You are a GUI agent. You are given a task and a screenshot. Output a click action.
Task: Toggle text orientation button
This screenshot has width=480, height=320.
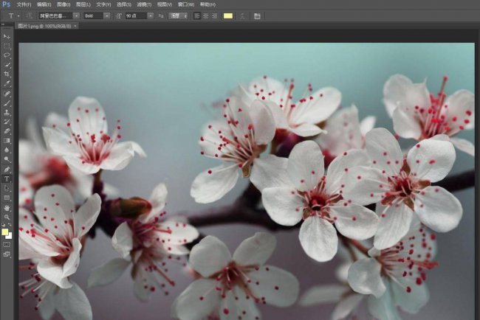[x=30, y=16]
